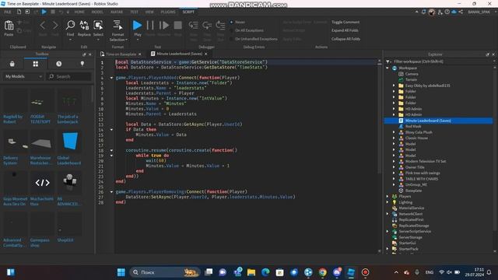Viewport: 498px width, 280px height.
Task: Click Expand All Folds
Action: pos(345,30)
